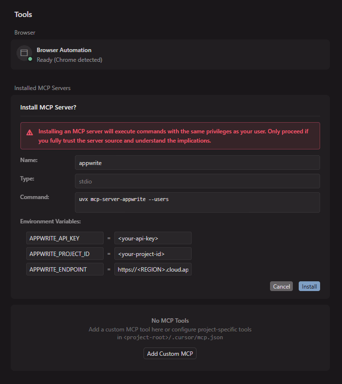
Task: Click the APPWRITE_PROJECT_ID variable name field
Action: click(65, 254)
